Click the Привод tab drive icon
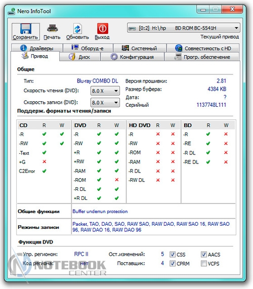This screenshot has width=253, height=289. pyautogui.click(x=25, y=56)
